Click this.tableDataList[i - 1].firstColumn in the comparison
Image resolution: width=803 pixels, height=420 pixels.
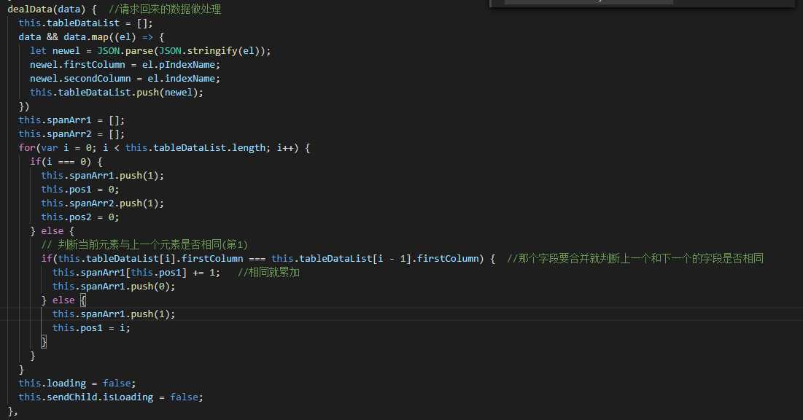point(374,258)
